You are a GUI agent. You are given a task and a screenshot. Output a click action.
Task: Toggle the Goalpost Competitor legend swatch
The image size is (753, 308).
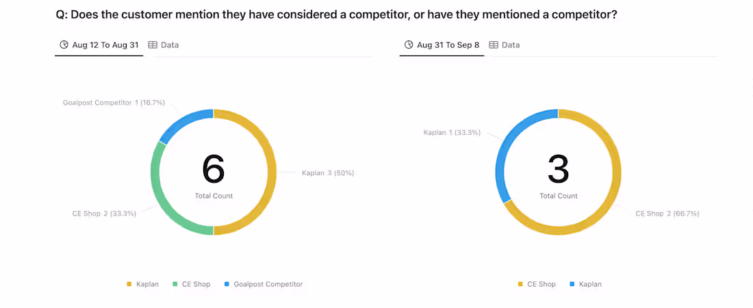(x=226, y=284)
